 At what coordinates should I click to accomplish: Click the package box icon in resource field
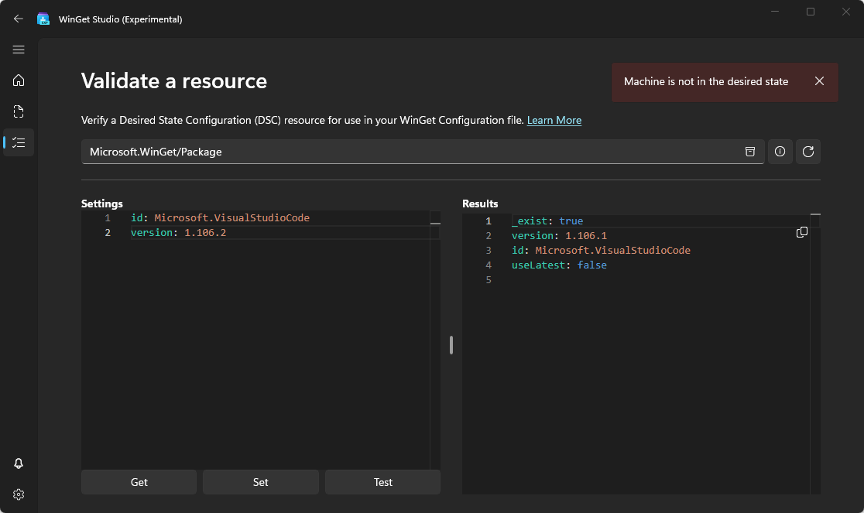pyautogui.click(x=749, y=152)
